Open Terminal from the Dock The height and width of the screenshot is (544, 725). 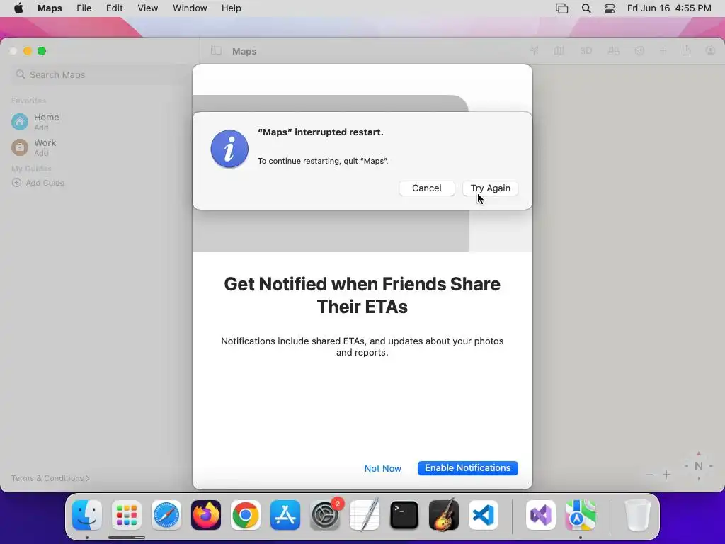[x=404, y=515]
